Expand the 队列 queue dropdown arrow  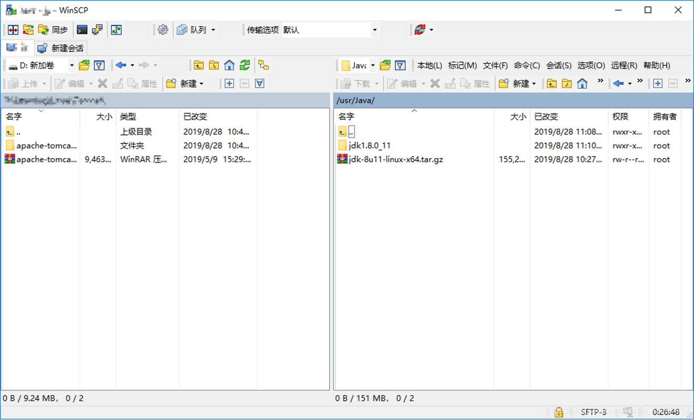click(x=213, y=30)
